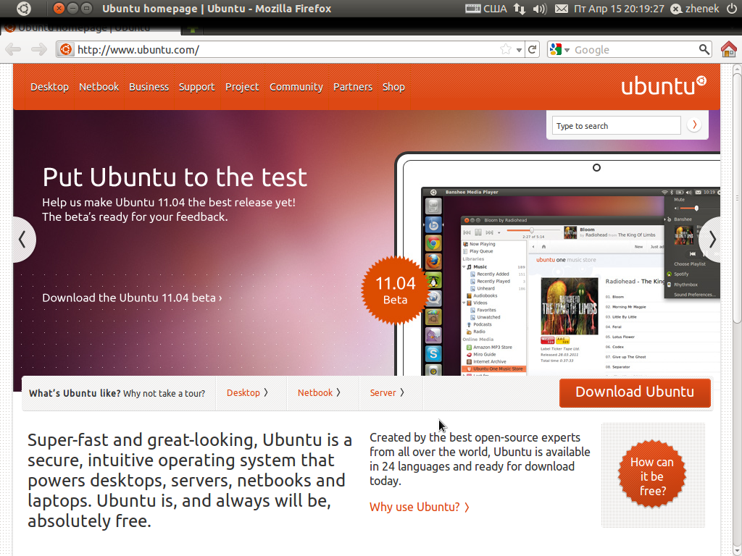
Task: Open the volume indicator in the panel
Action: tap(539, 9)
